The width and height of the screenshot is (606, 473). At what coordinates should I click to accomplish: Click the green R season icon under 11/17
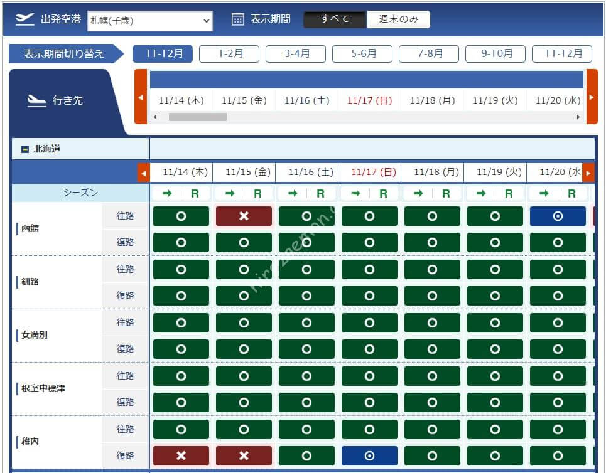coord(383,194)
